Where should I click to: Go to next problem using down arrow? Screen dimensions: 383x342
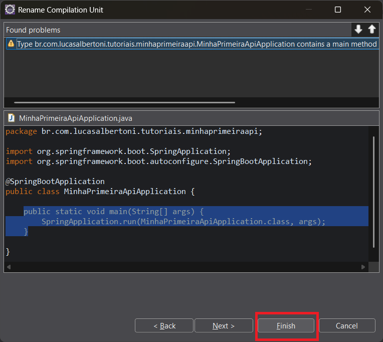coord(358,30)
